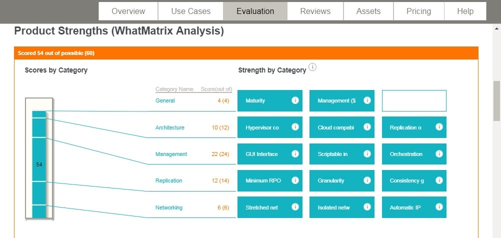Show info for GUI Interface tile

(295, 153)
